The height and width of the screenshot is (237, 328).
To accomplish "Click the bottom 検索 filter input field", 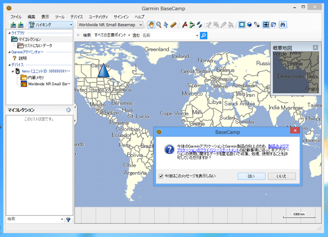I will pyautogui.click(x=33, y=219).
